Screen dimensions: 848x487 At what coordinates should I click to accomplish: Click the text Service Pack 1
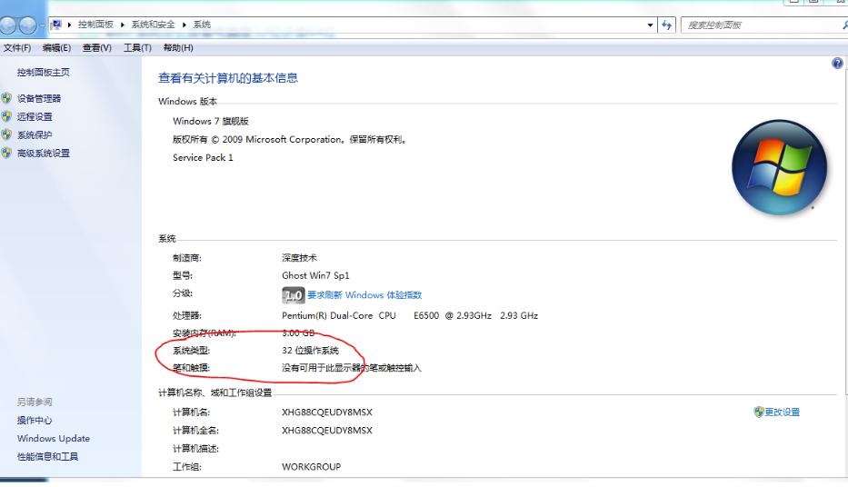(x=203, y=157)
